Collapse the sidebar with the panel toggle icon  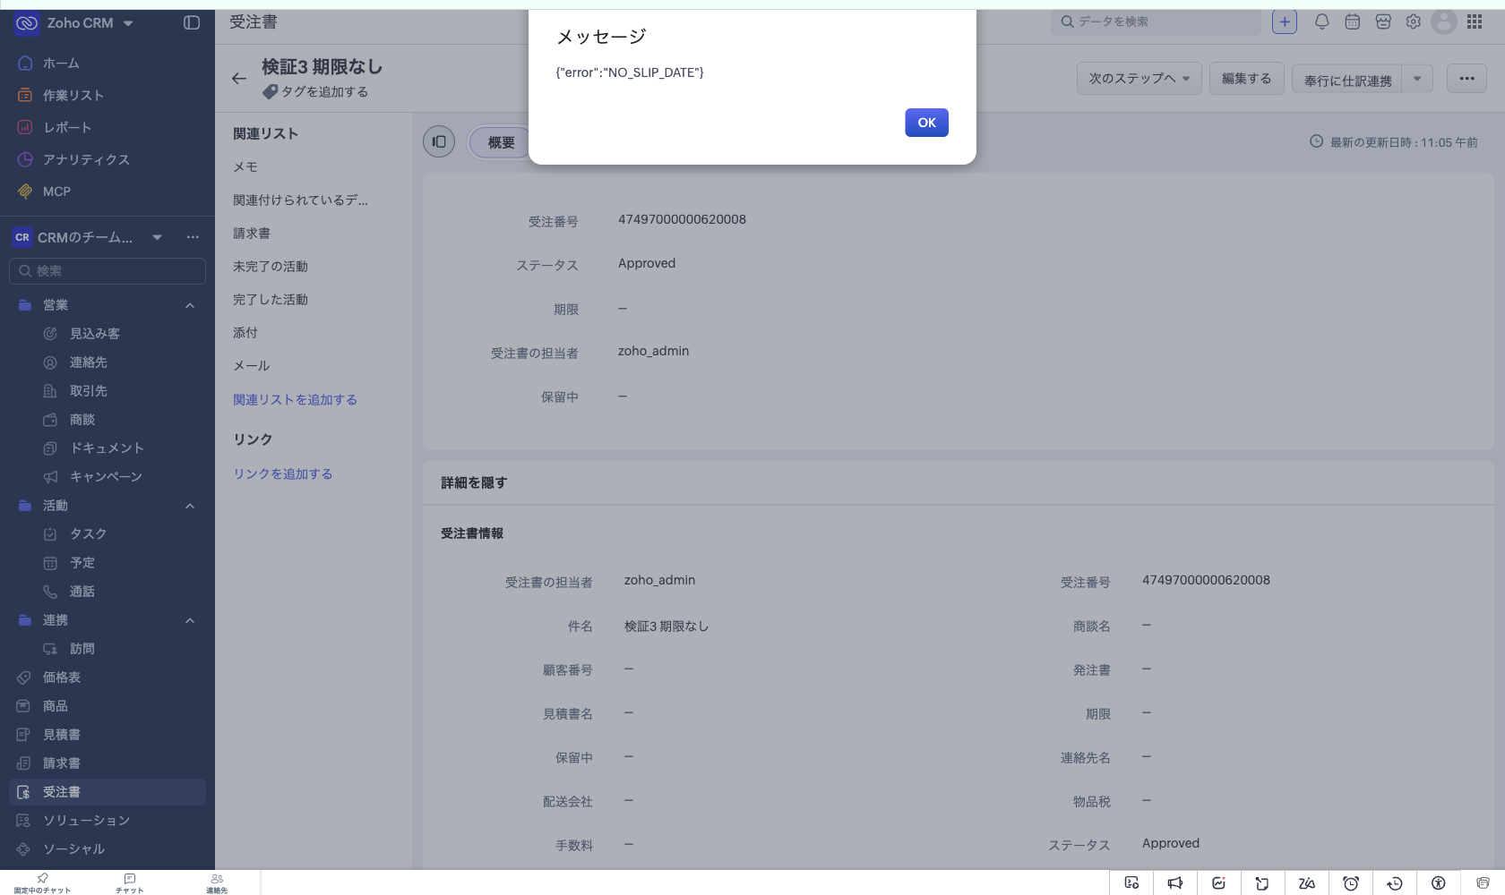[x=192, y=22]
